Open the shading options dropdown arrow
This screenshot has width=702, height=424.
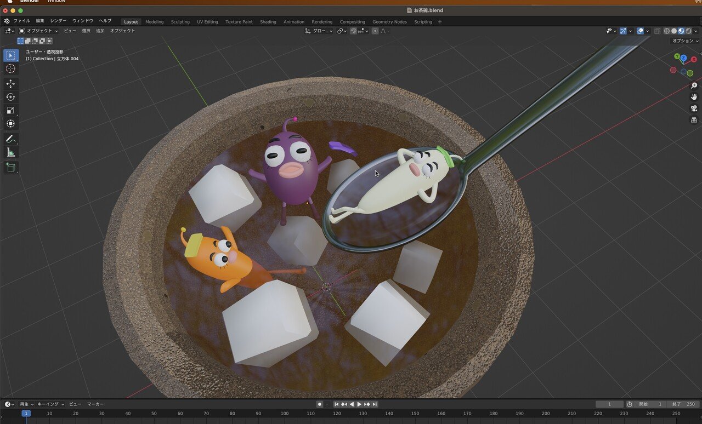[x=696, y=31]
